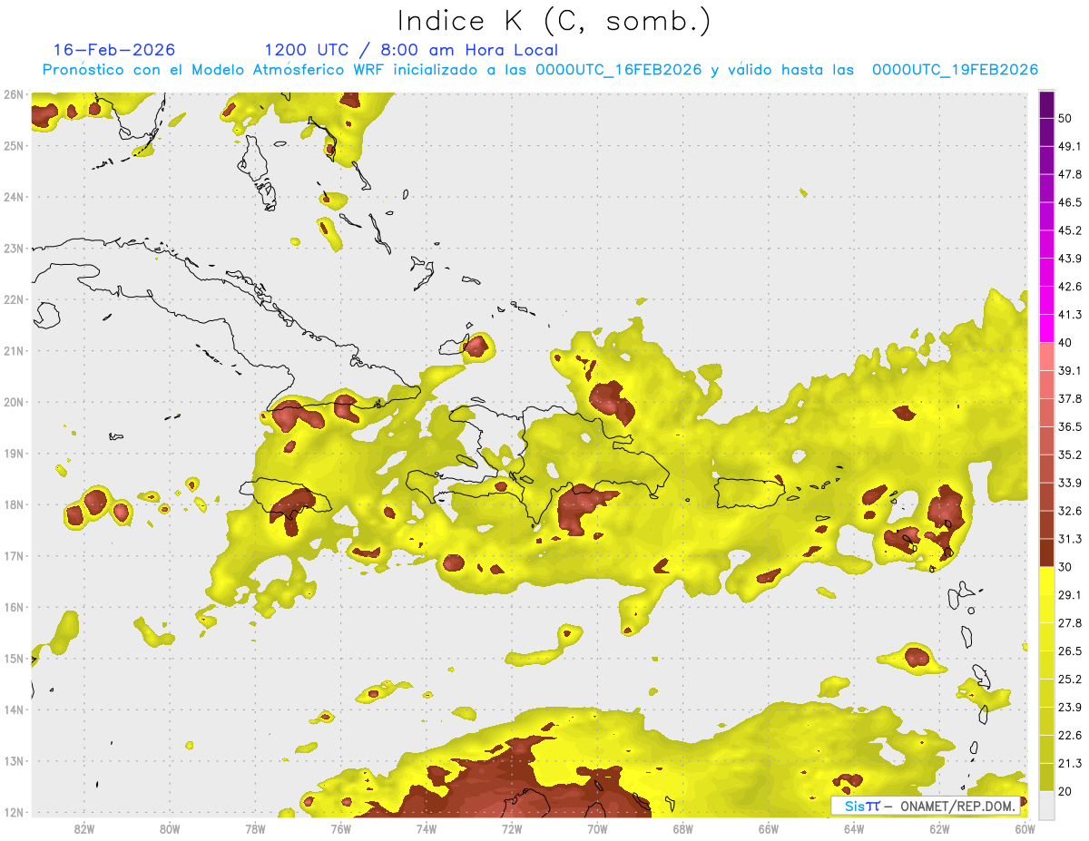Click the 'SisTT - ONAMET/REP.DOM.' label

pos(927,806)
